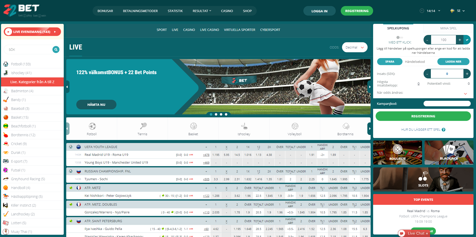The image size is (476, 237).
Task: Click the Ishockey skate icon in sidebar
Action: point(6,73)
